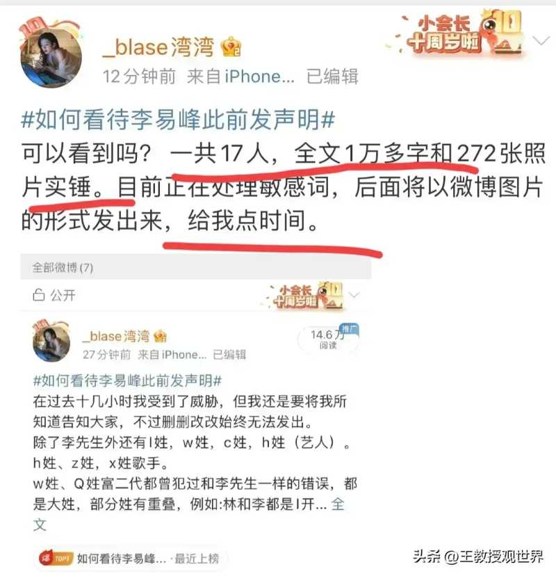Expand the chevron in the embedded post header
The height and width of the screenshot is (576, 556).
354,295
